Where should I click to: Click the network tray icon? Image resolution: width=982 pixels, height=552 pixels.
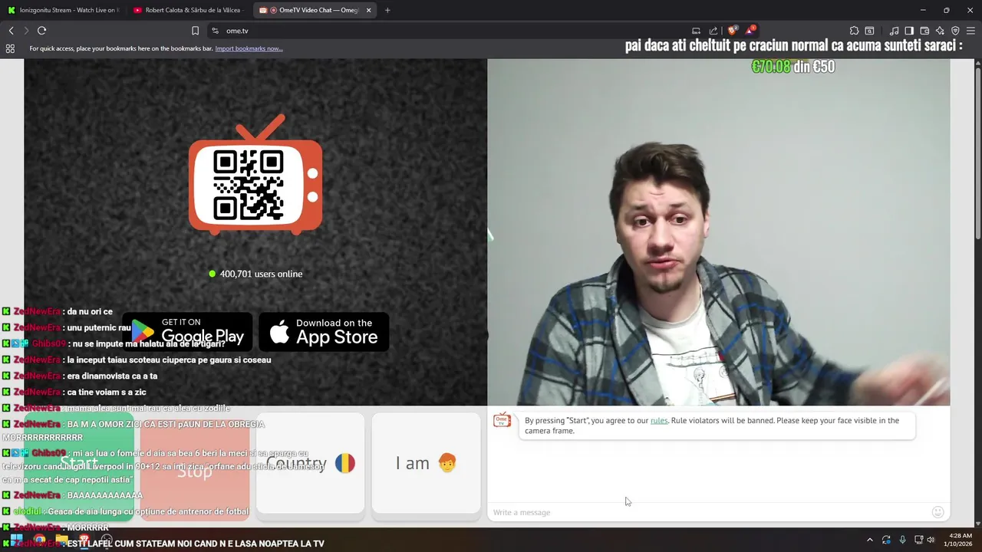tap(918, 540)
